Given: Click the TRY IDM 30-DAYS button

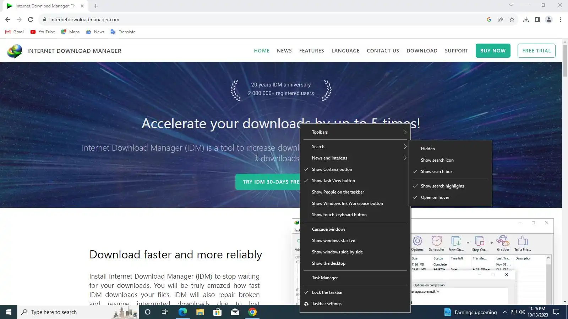Looking at the screenshot, I should pos(268,182).
